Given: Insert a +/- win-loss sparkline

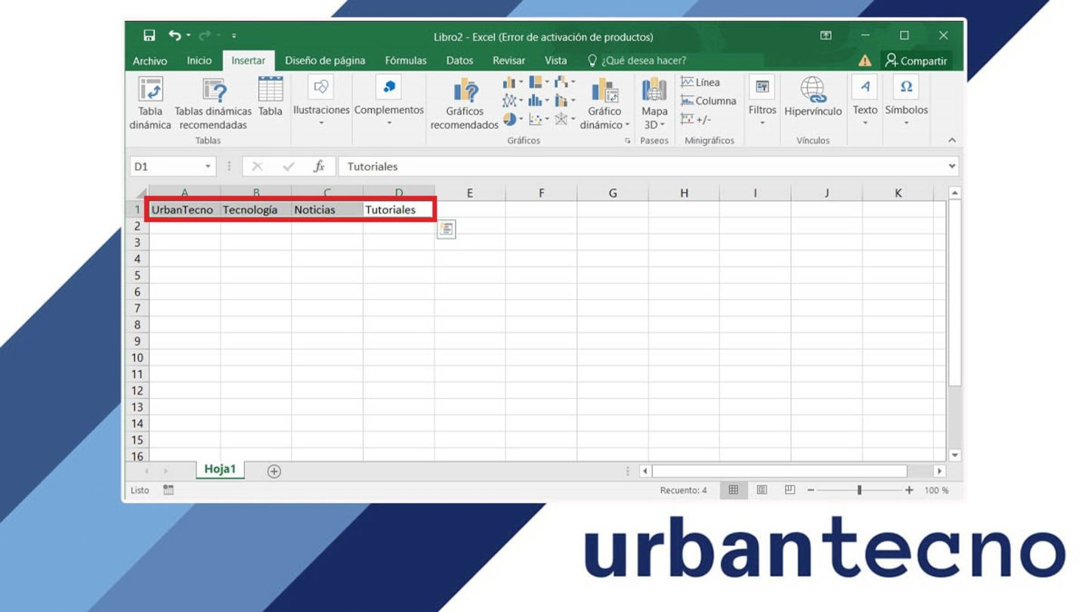Looking at the screenshot, I should pos(696,119).
